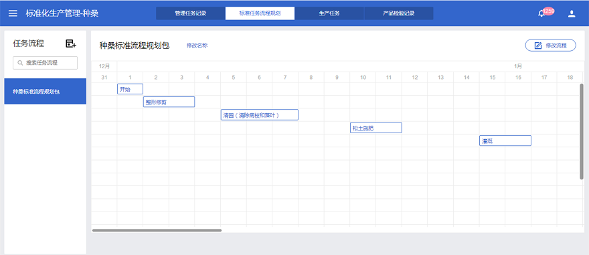Image resolution: width=589 pixels, height=255 pixels.
Task: Click the vertical scrollbar of timeline
Action: 582,131
